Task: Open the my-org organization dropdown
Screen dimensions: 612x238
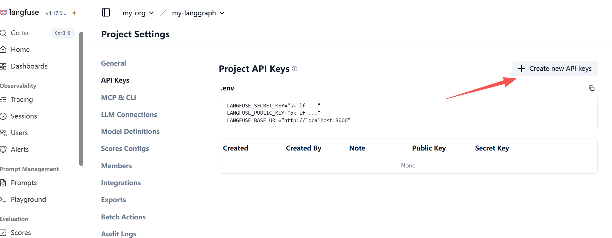Action: click(138, 13)
